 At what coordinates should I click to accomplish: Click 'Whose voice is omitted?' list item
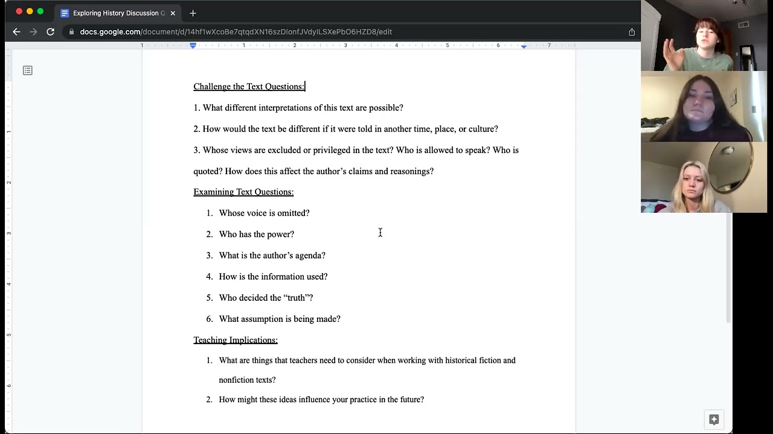[x=264, y=213]
